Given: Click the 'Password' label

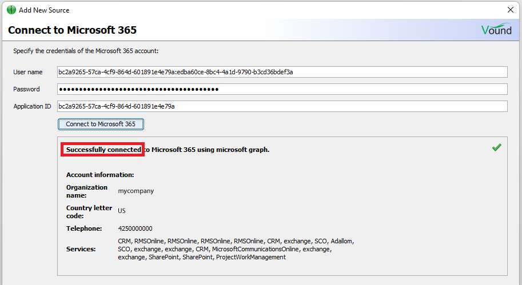Looking at the screenshot, I should pos(26,89).
